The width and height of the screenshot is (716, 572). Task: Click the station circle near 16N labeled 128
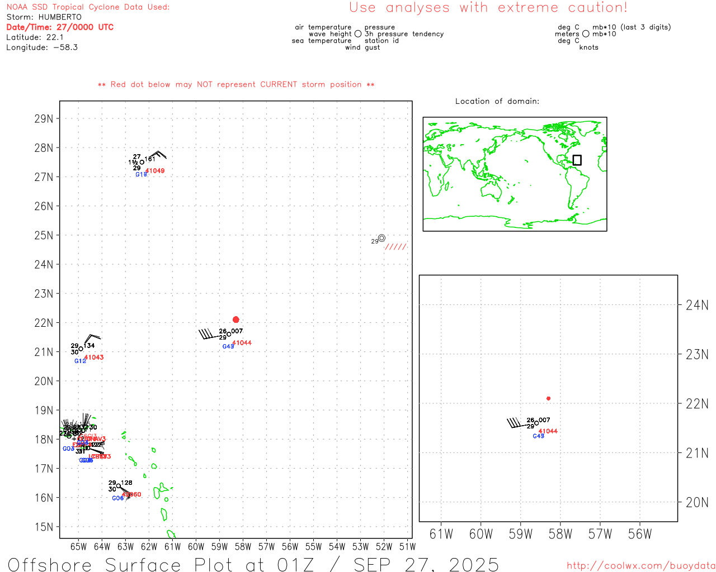click(x=119, y=486)
